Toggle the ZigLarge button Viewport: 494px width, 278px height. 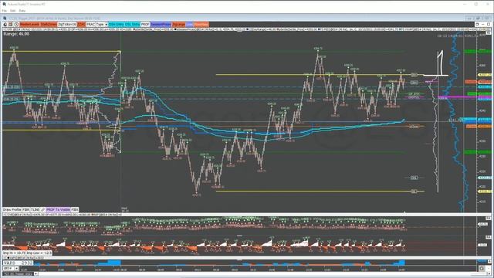pyautogui.click(x=178, y=24)
